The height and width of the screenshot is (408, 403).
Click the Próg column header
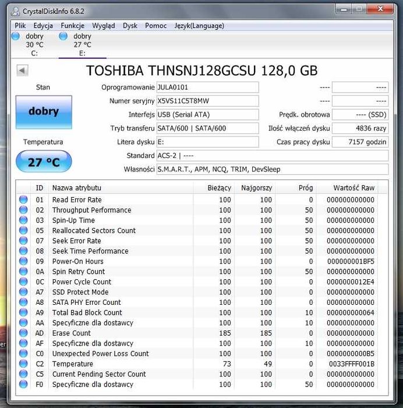tap(296, 188)
